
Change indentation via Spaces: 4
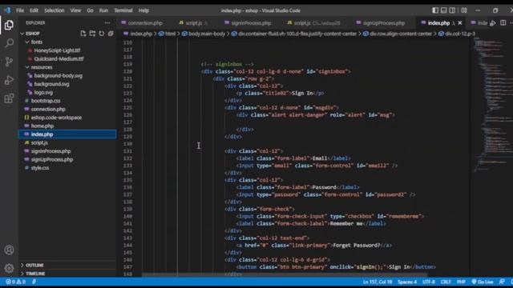pyautogui.click(x=407, y=282)
